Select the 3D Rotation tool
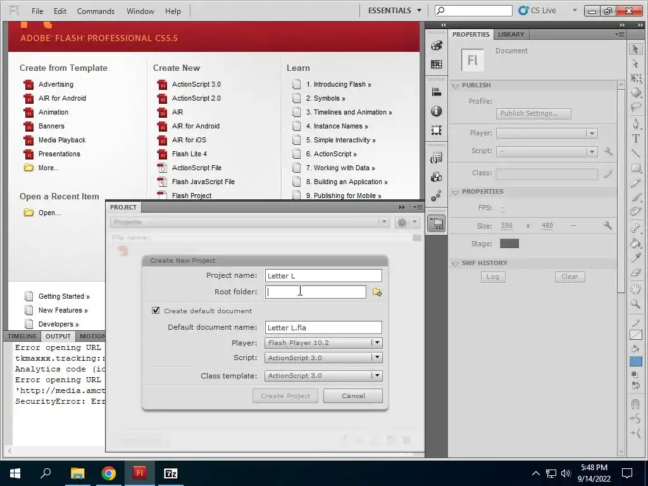The height and width of the screenshot is (486, 648). coord(635,92)
